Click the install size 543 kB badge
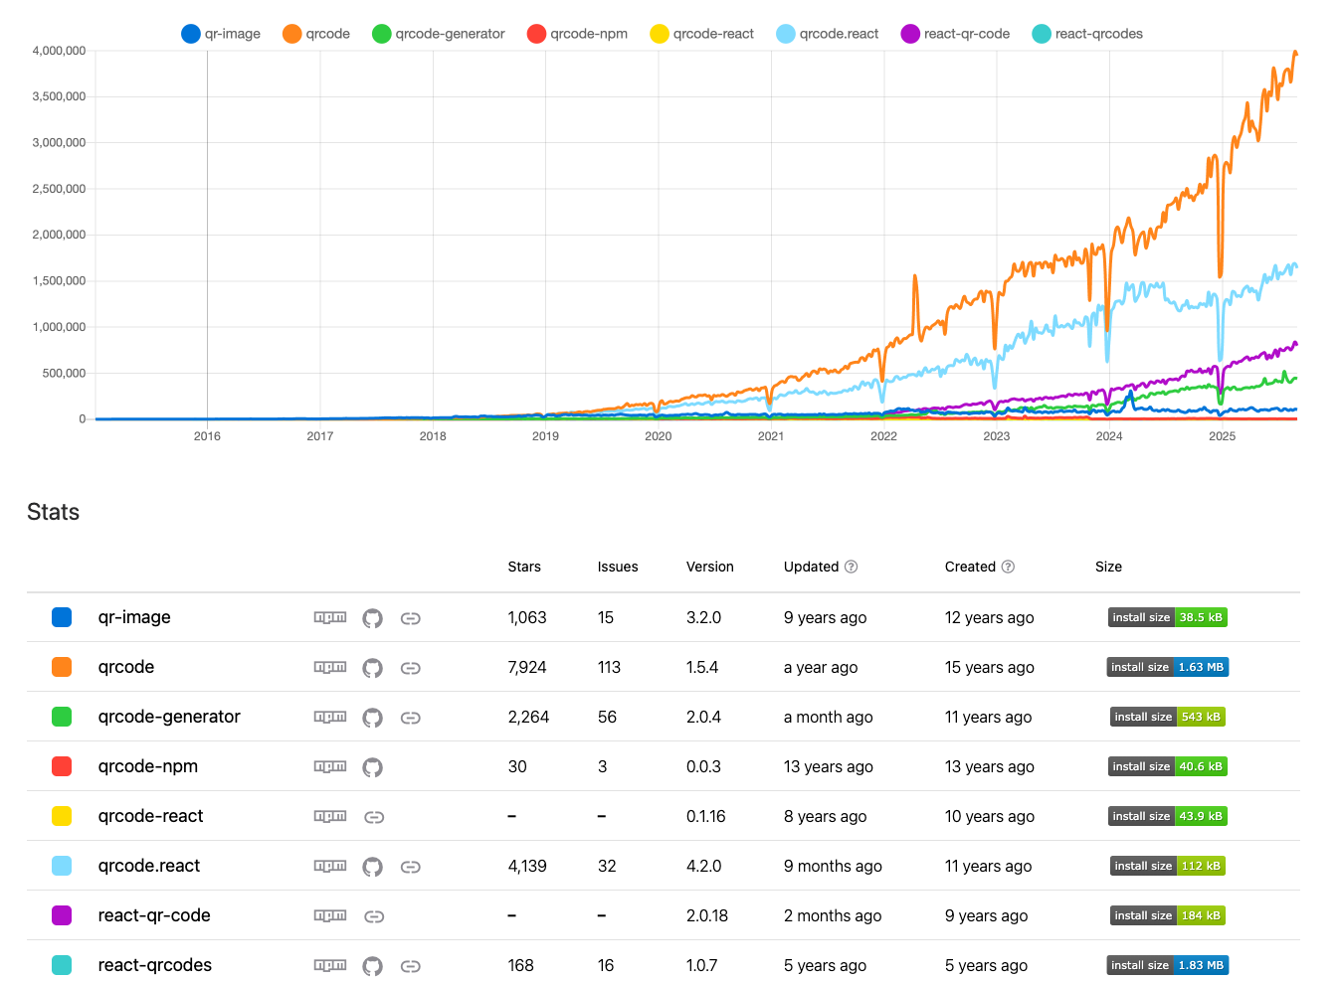The width and height of the screenshot is (1339, 981). (x=1168, y=717)
